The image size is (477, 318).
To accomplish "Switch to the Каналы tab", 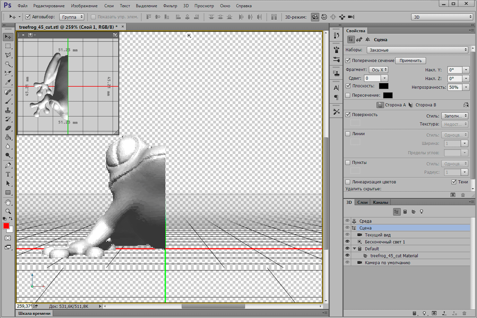I will (380, 203).
